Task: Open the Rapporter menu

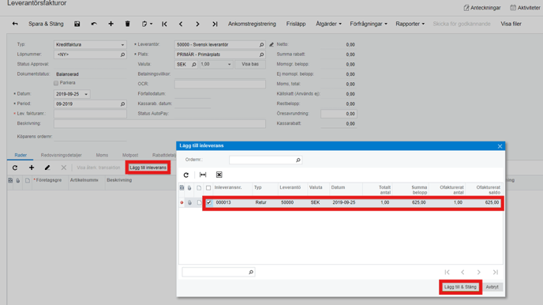Action: pyautogui.click(x=410, y=24)
